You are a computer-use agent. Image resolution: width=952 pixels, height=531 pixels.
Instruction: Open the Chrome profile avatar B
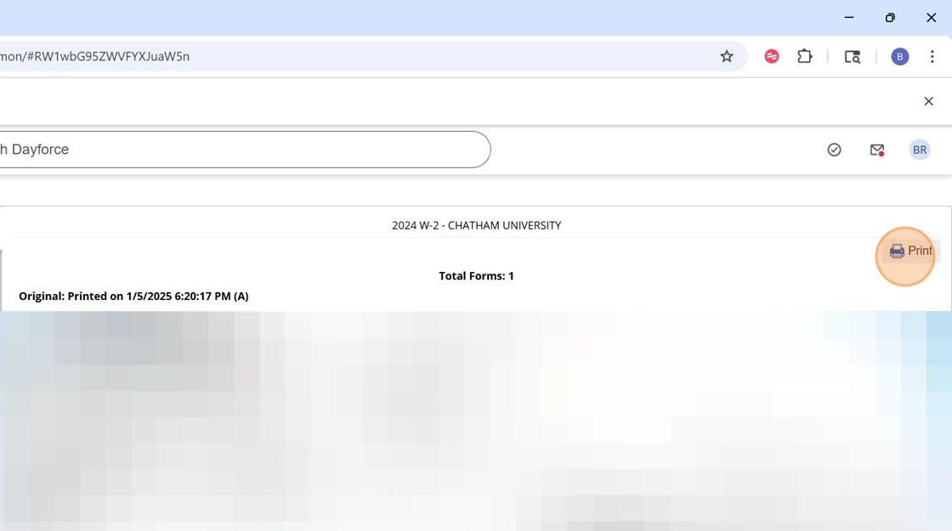[900, 56]
